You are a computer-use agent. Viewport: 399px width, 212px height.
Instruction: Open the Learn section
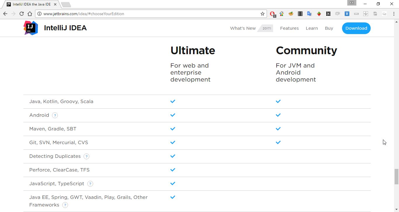pos(312,28)
